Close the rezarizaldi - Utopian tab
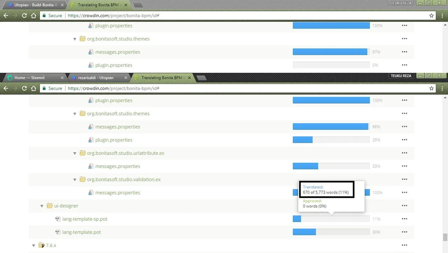 click(x=126, y=78)
